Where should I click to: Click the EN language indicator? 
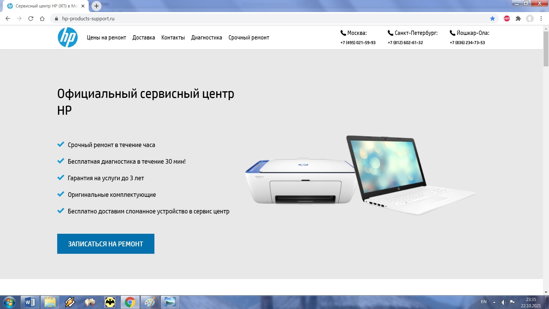pos(484,302)
